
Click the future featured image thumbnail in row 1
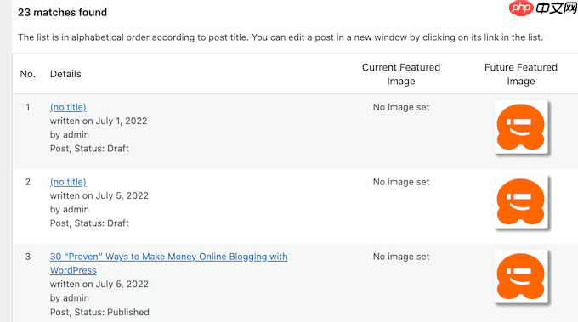coord(521,127)
